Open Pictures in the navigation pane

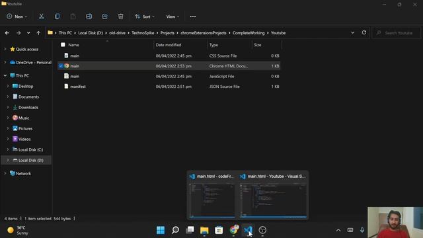coord(25,128)
